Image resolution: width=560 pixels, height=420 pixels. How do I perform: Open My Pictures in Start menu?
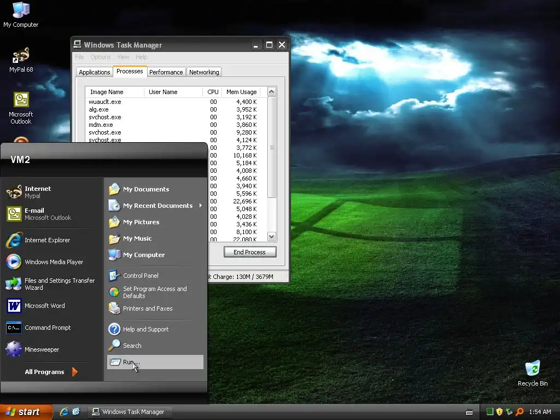coord(155,222)
